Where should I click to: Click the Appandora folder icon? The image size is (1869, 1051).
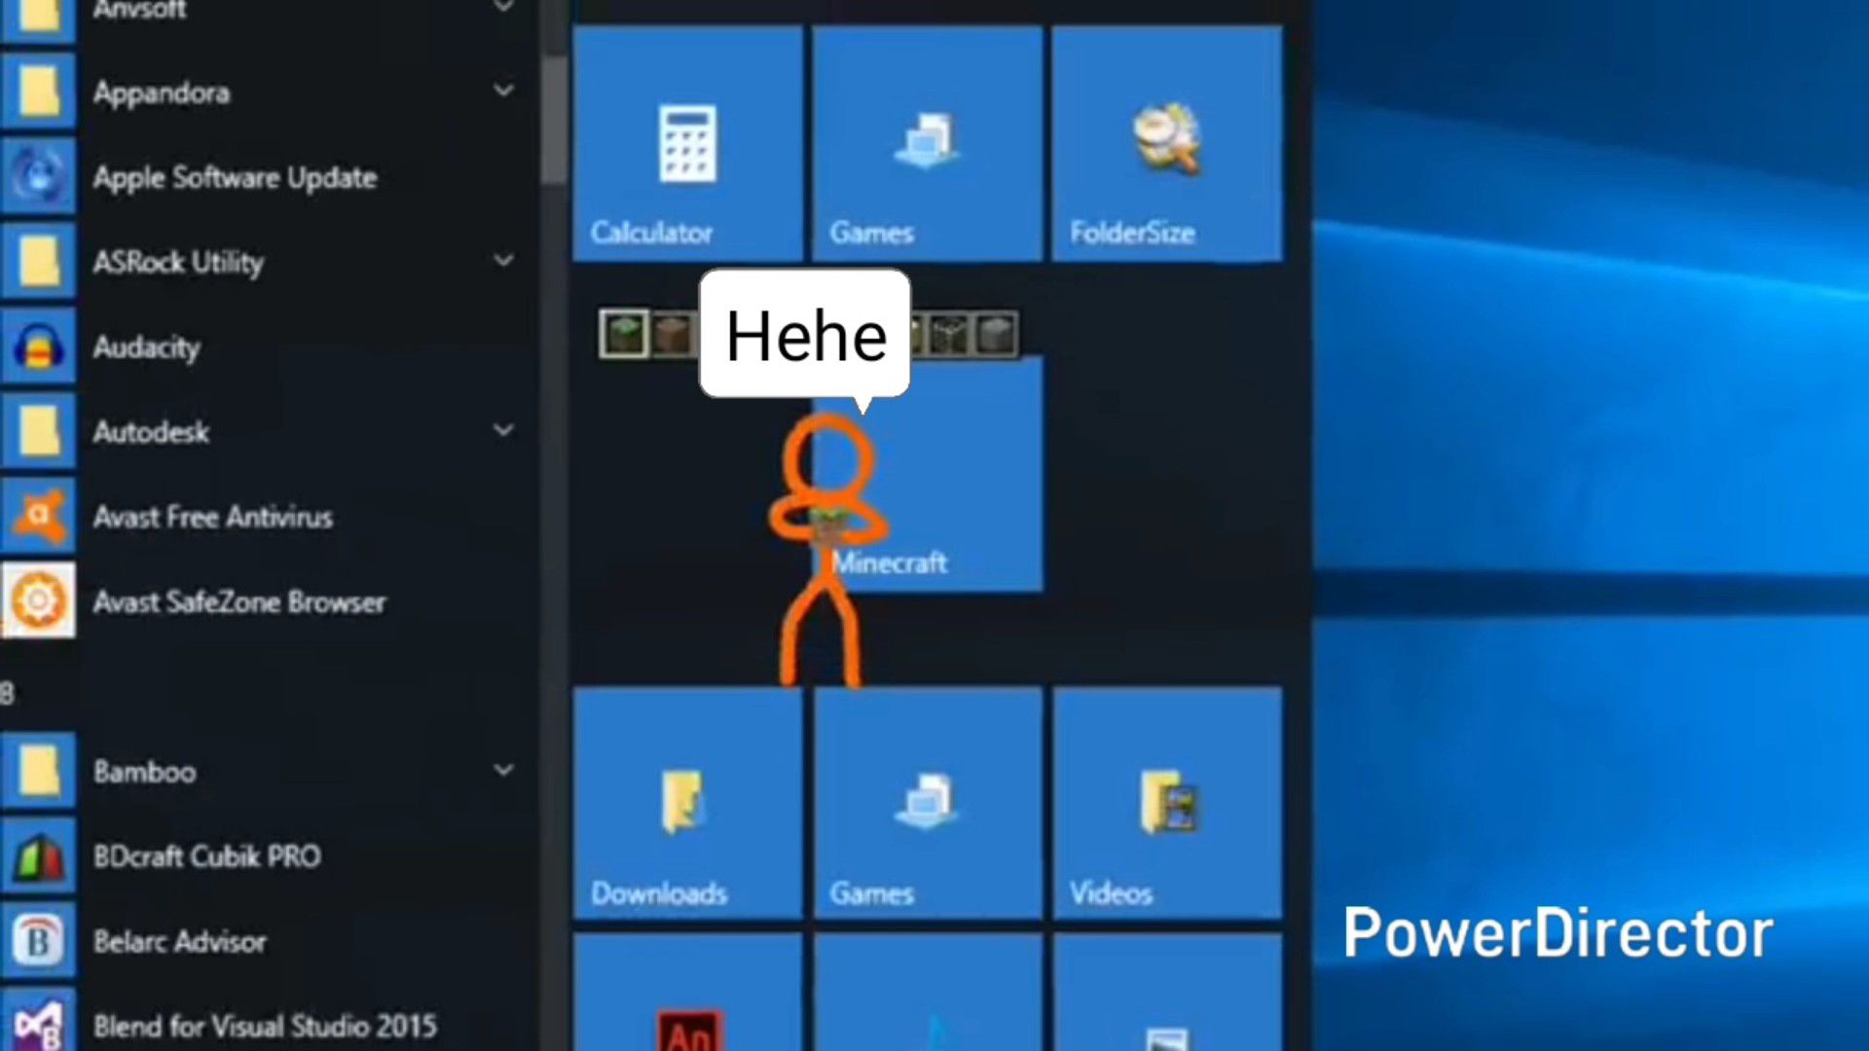click(38, 91)
